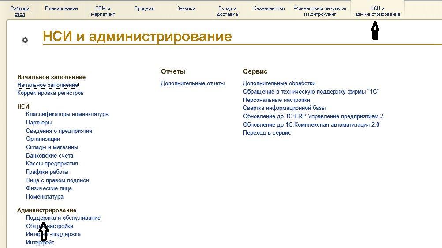Open Обновление до 1С:Комплексная автоматизация 2.0
Image resolution: width=442 pixels, height=248 pixels.
(311, 125)
